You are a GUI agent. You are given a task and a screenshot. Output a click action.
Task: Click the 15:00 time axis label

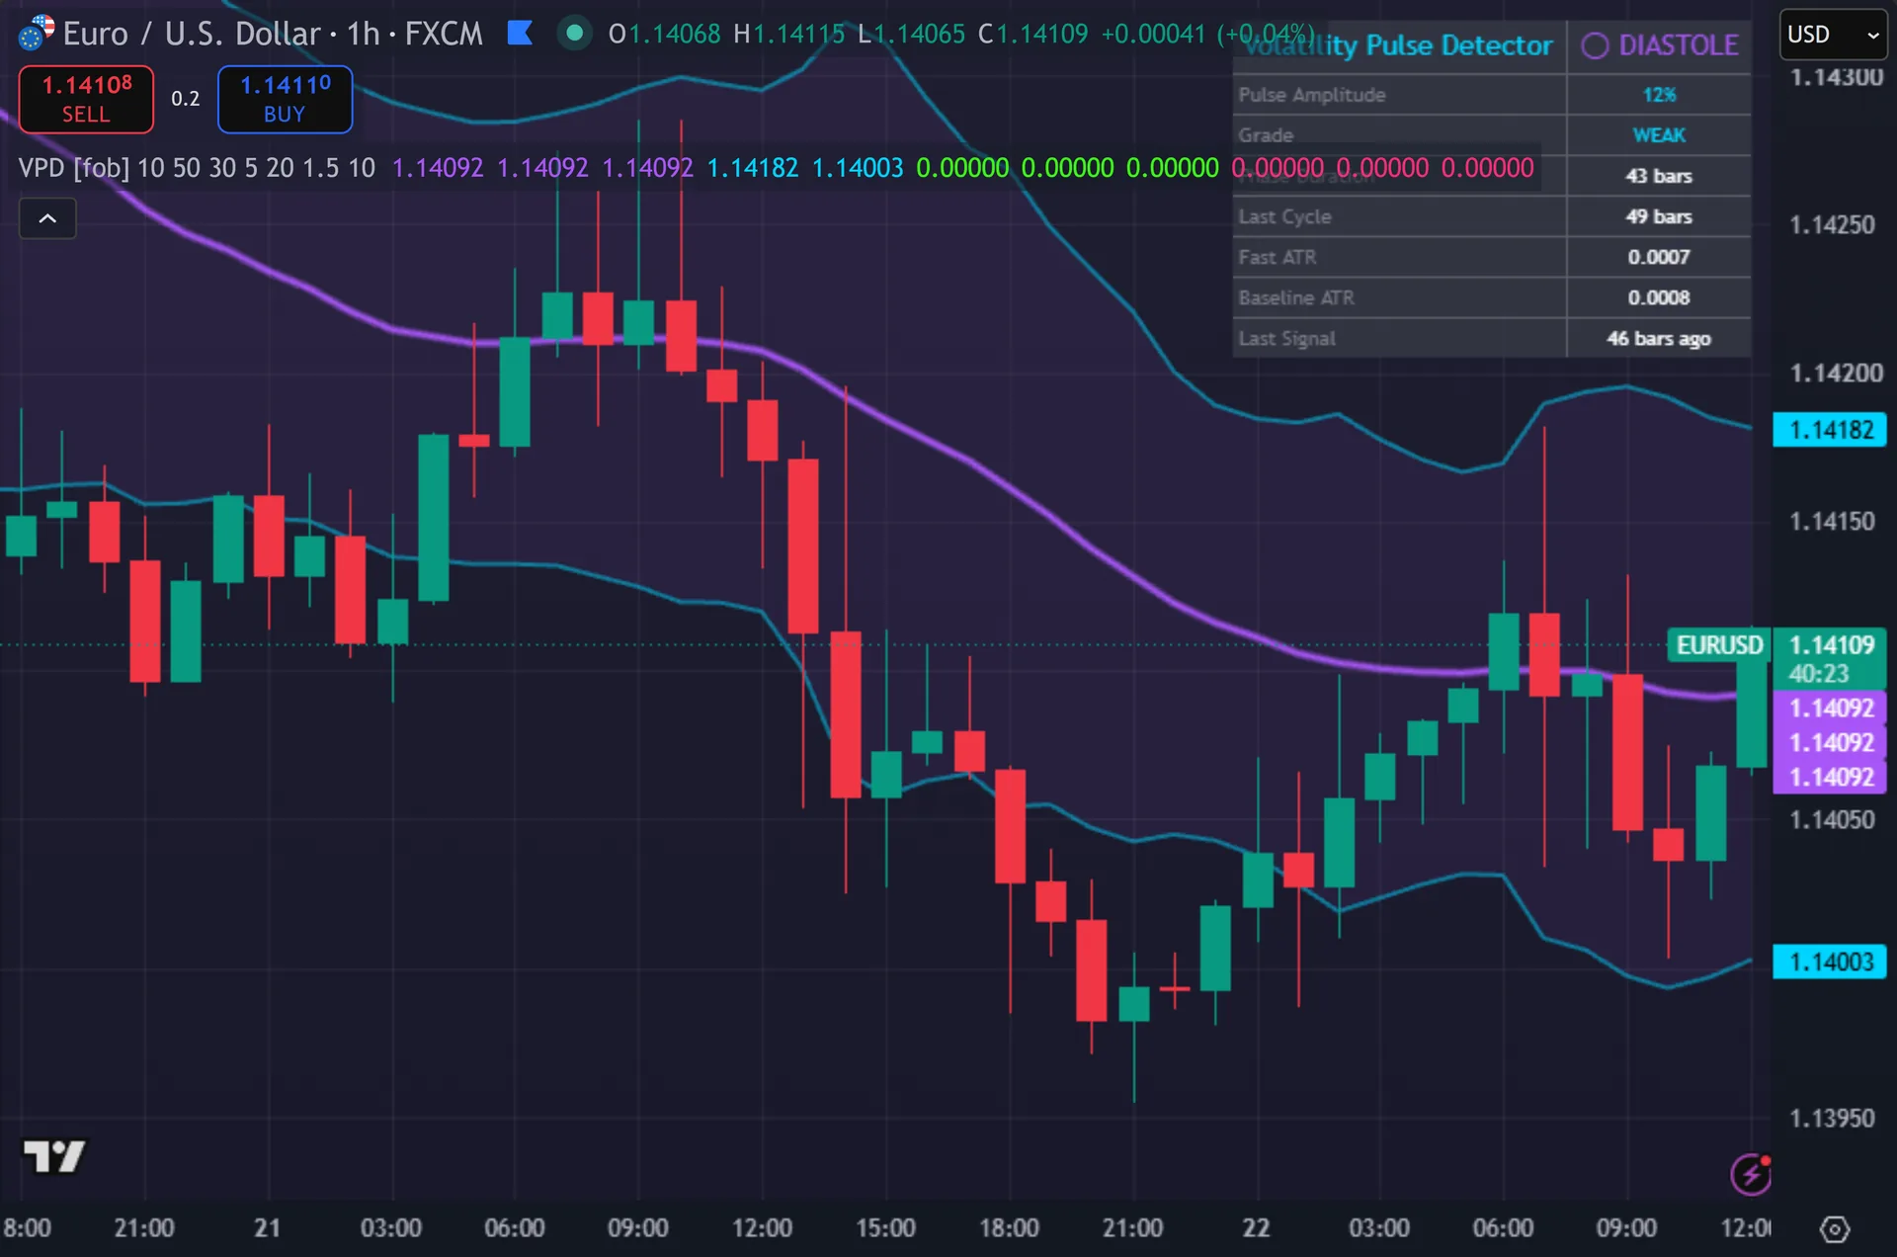[x=885, y=1228]
